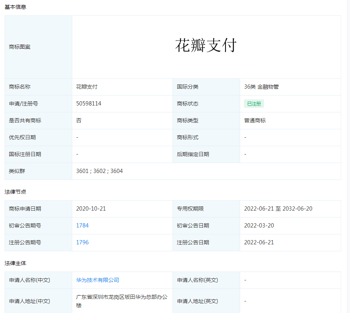Click the 申请人地址(中文) label
350x313 pixels.
point(30,301)
